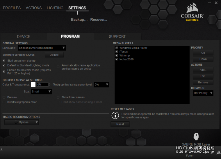Move media player priority Down
221x159 pixels.
(x=203, y=59)
